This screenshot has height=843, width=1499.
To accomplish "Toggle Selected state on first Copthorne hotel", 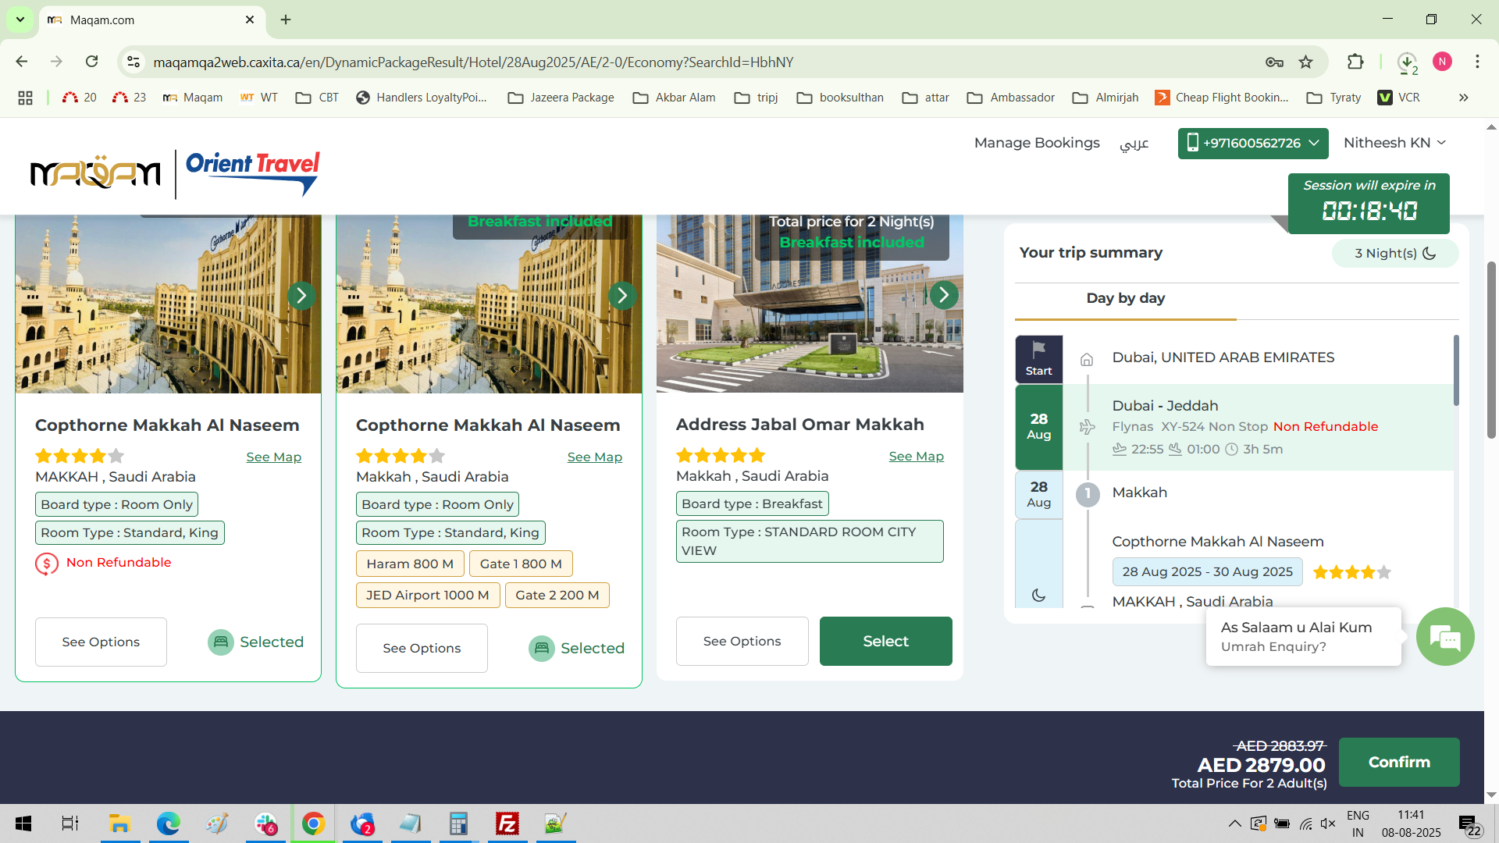I will (256, 642).
